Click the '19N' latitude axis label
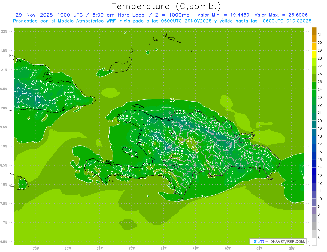The width and height of the screenshot is (327, 252). pos(4,146)
